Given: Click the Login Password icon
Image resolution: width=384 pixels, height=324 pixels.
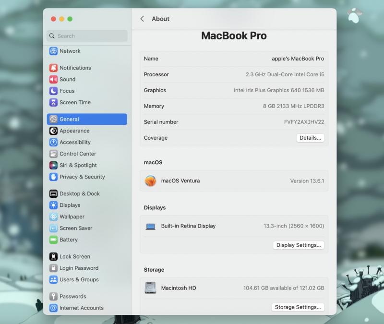Looking at the screenshot, I should click(53, 268).
